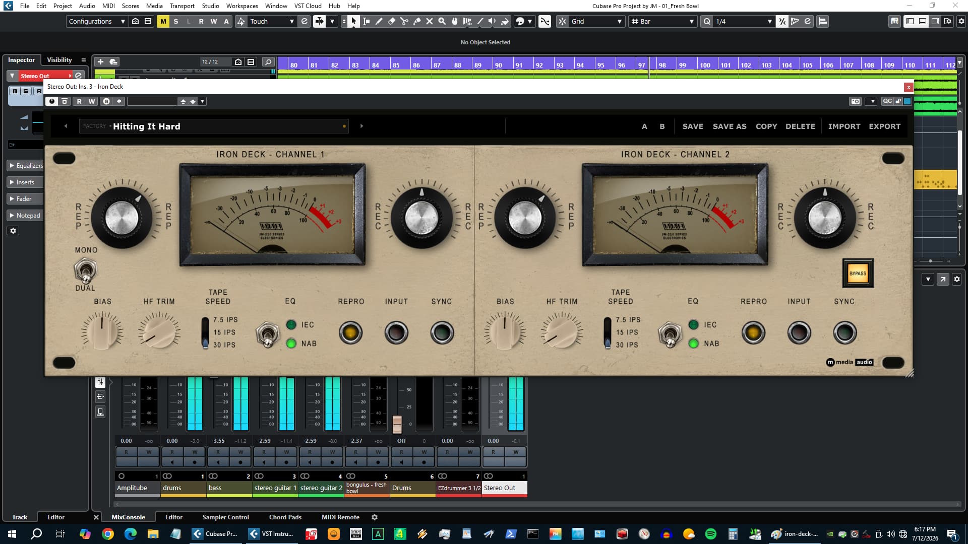The image size is (968, 544).
Task: Select the Mute X tool
Action: 430,21
